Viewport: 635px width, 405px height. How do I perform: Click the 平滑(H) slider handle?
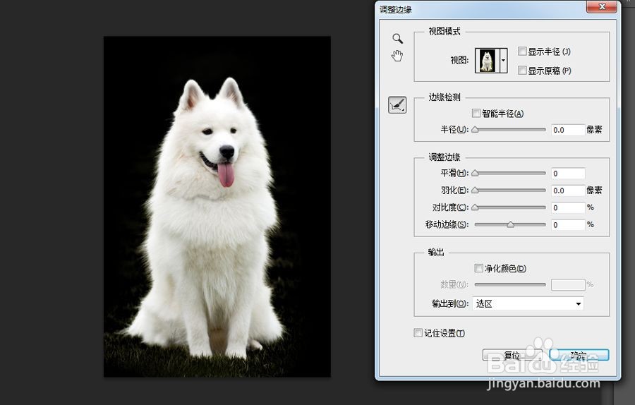[475, 173]
